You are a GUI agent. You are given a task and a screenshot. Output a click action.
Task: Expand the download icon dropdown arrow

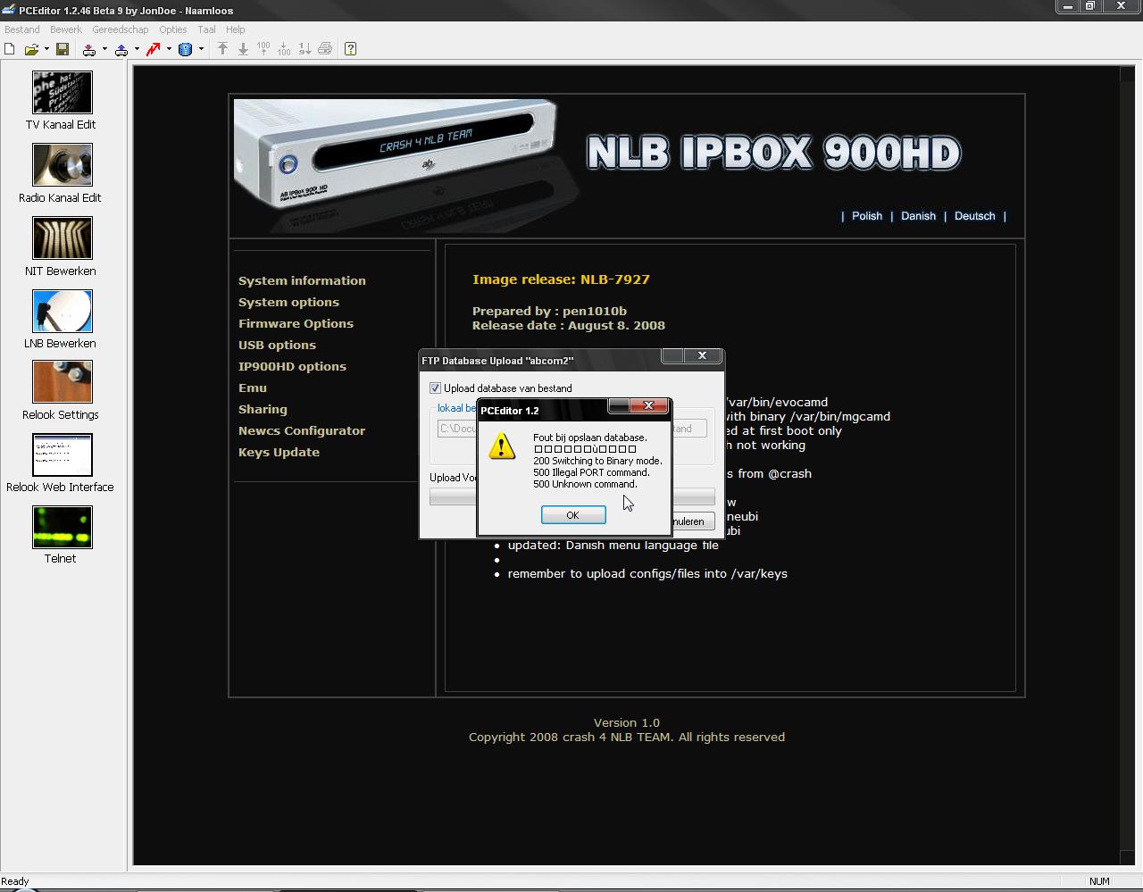[104, 49]
